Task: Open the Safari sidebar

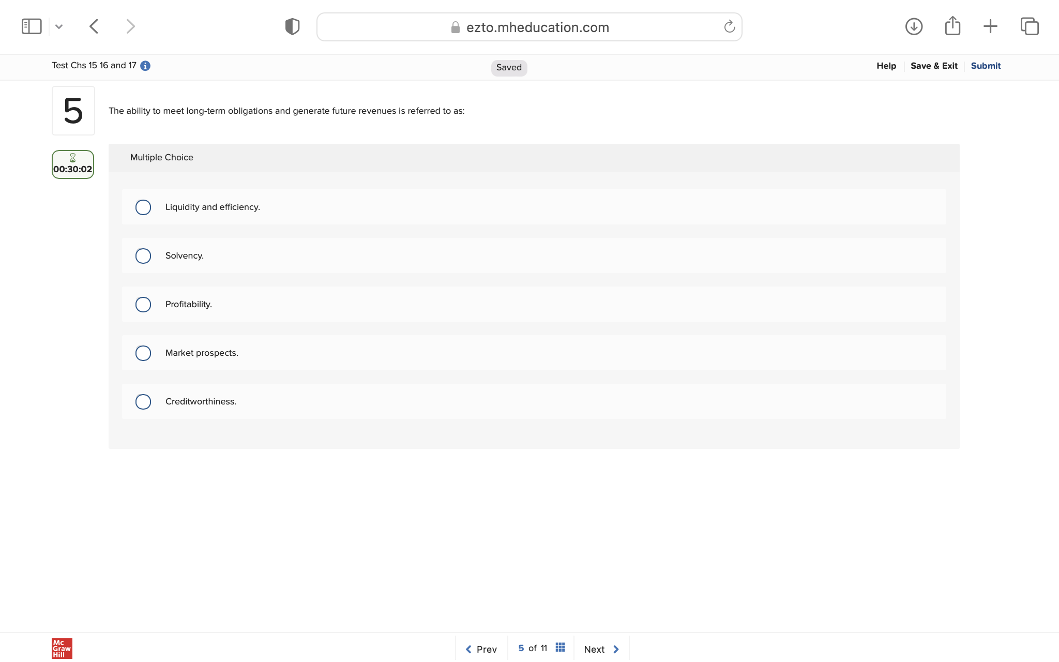Action: [x=32, y=26]
